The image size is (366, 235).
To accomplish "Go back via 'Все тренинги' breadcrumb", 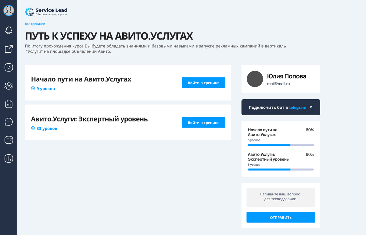I will tap(35, 24).
